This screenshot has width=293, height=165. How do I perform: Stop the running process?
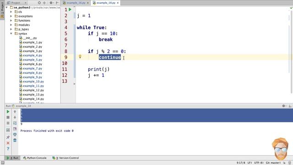[x=8, y=117]
